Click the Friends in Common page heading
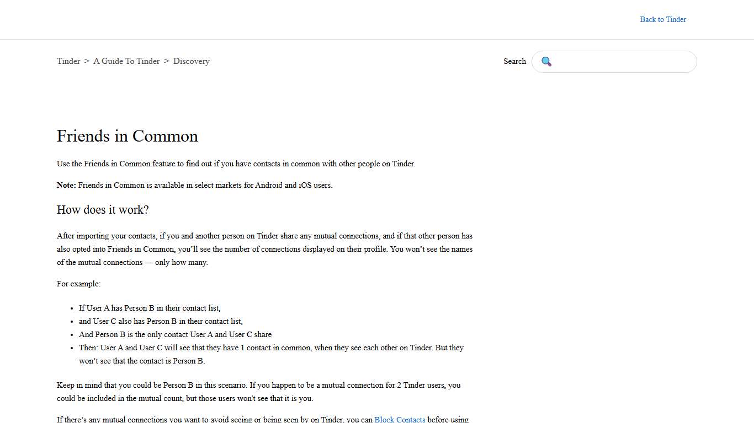The width and height of the screenshot is (754, 423). pos(128,136)
